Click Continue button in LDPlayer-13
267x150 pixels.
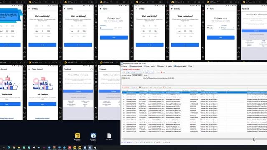[x=78, y=91]
